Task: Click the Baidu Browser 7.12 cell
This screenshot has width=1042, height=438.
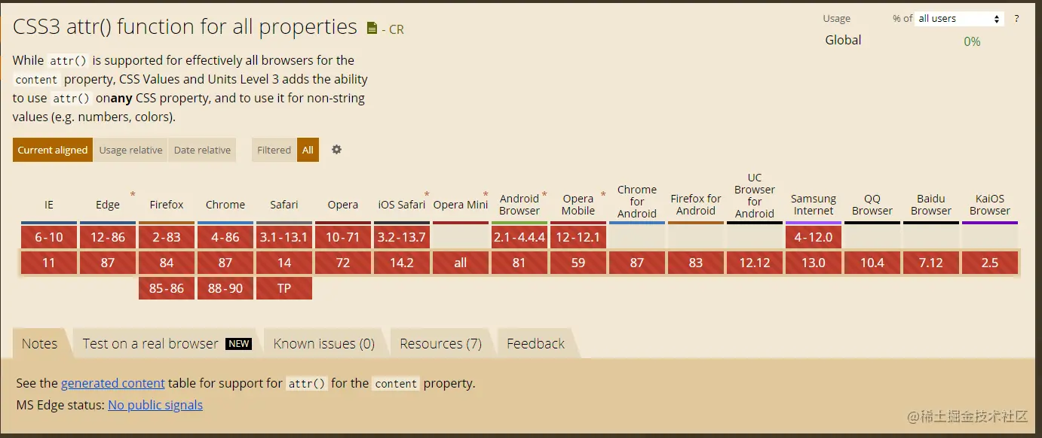Action: click(x=931, y=263)
